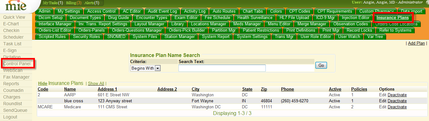Open Scheduler from sidebar
The width and height of the screenshot is (429, 121).
point(13,37)
